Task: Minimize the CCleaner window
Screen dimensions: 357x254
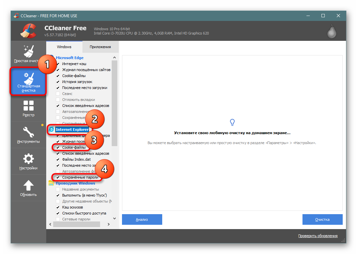Action: (308, 16)
